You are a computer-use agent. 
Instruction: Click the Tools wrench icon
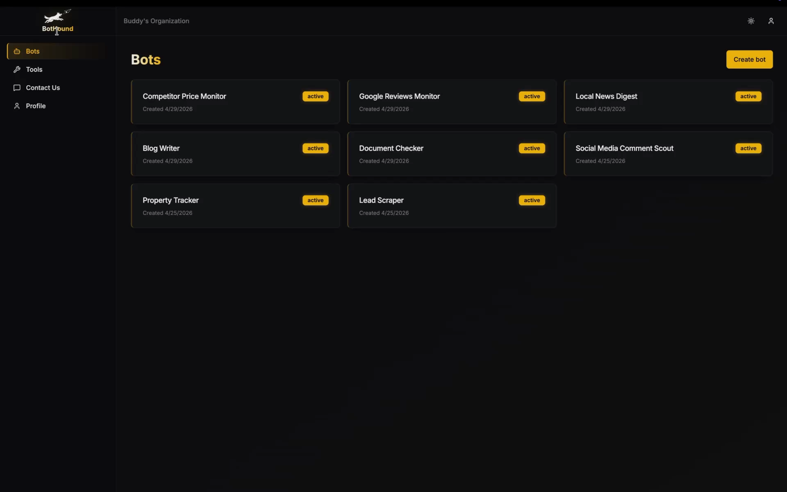pyautogui.click(x=17, y=70)
